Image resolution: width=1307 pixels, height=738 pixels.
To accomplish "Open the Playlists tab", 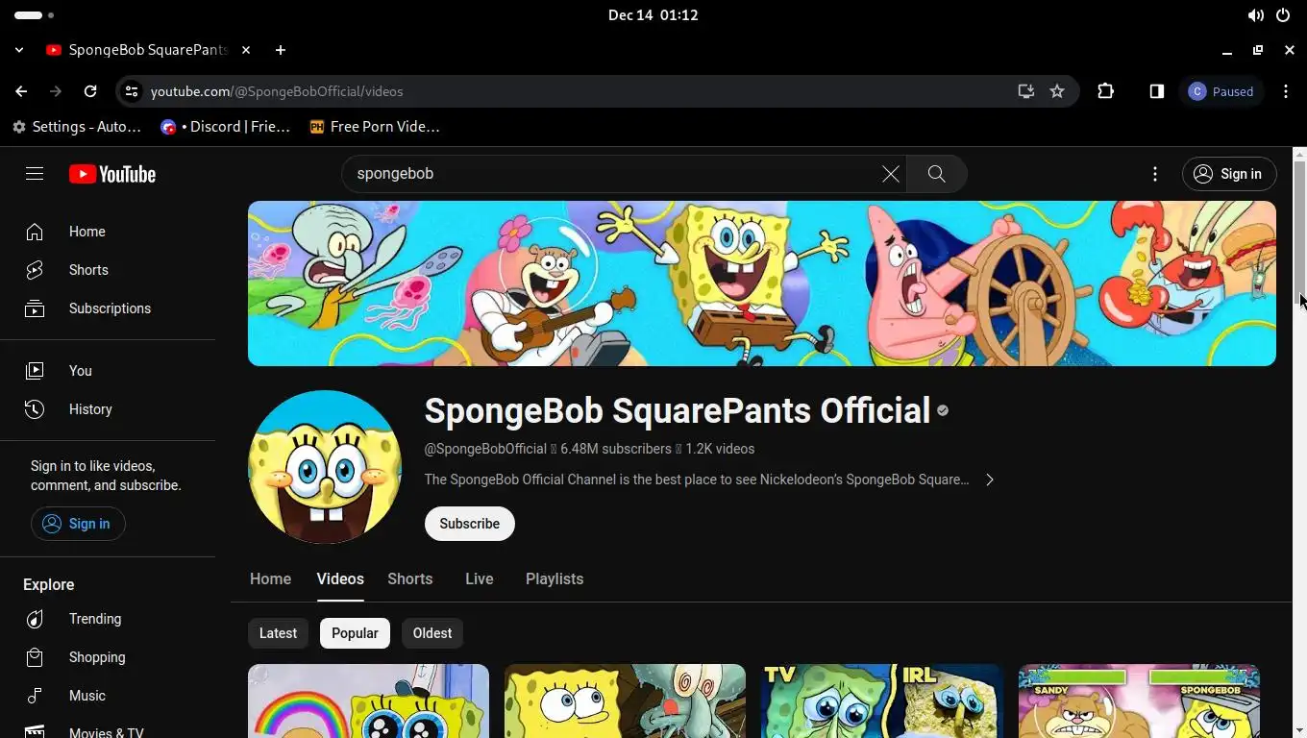I will point(555,579).
